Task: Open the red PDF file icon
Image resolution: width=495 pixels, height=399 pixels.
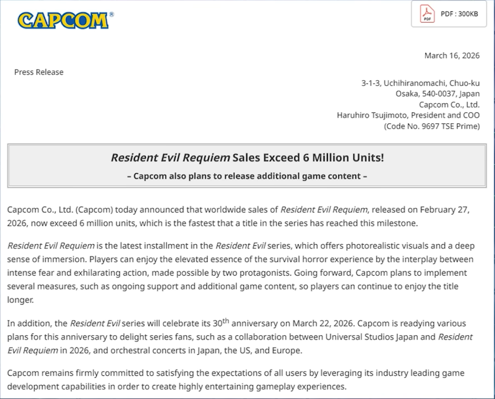Action: 427,14
